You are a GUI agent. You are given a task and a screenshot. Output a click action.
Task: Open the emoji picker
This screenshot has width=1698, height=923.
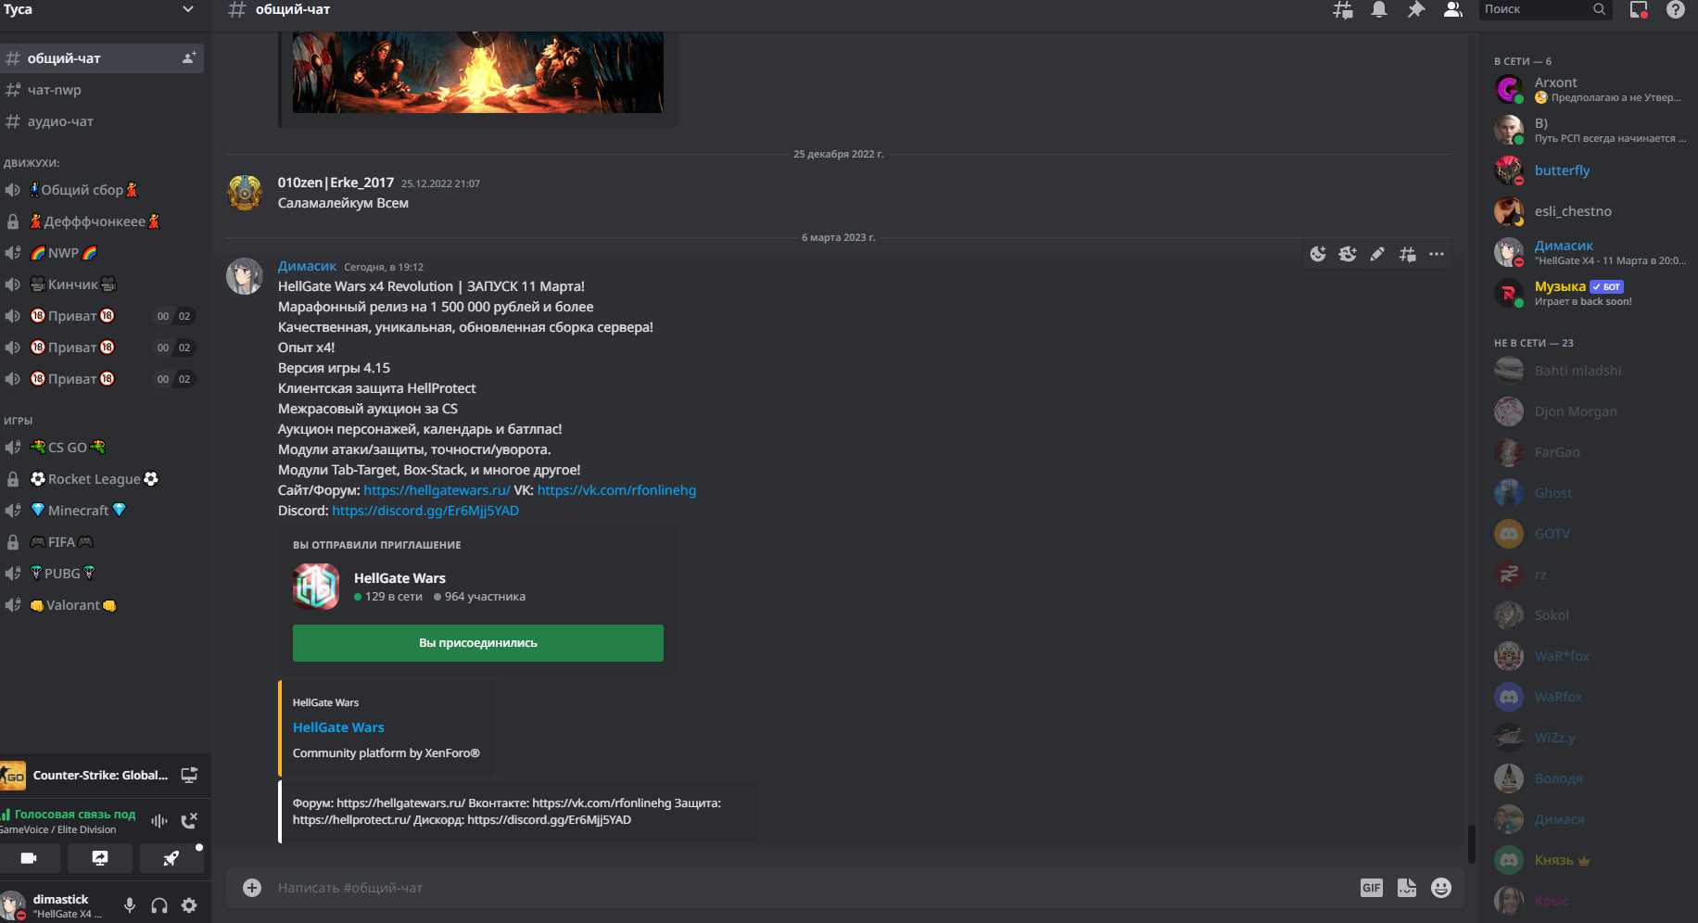[x=1441, y=888]
